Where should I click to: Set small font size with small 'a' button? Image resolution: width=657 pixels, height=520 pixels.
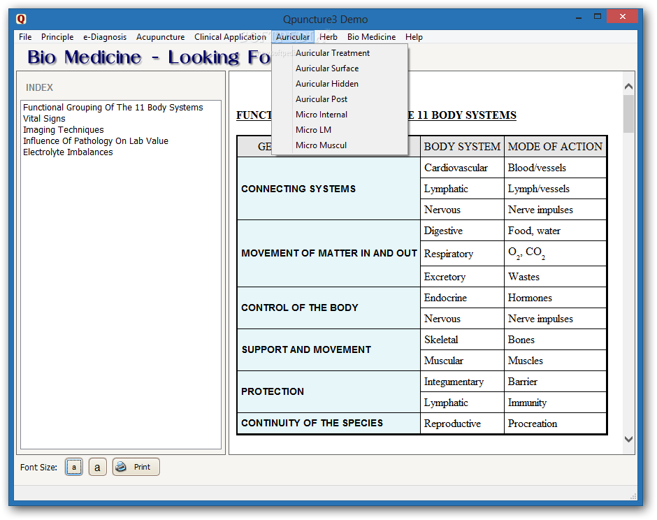coord(74,467)
